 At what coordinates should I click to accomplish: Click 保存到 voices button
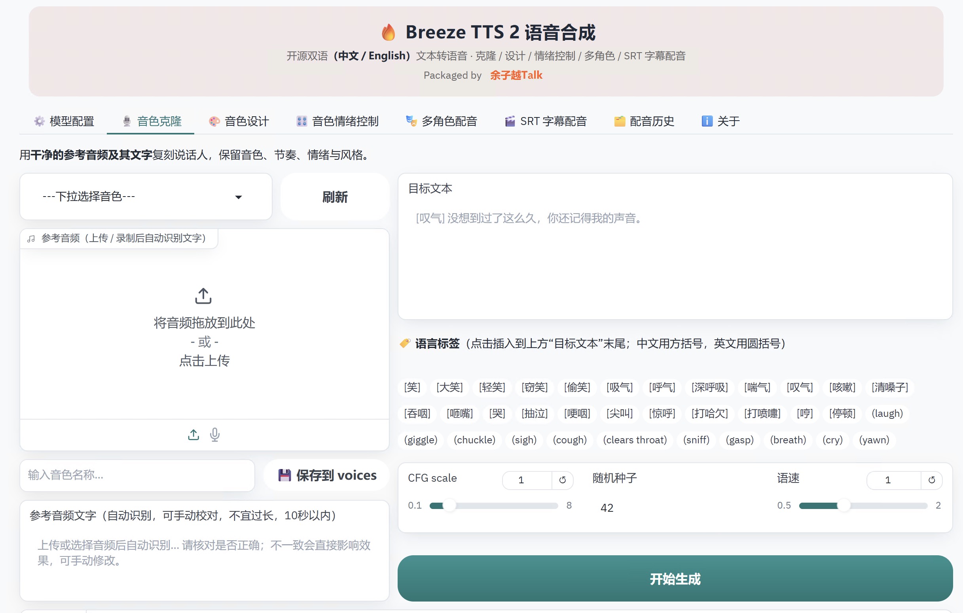point(327,475)
